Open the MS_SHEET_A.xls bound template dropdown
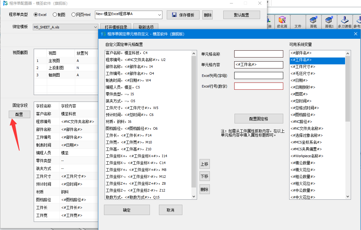 (x=95, y=27)
